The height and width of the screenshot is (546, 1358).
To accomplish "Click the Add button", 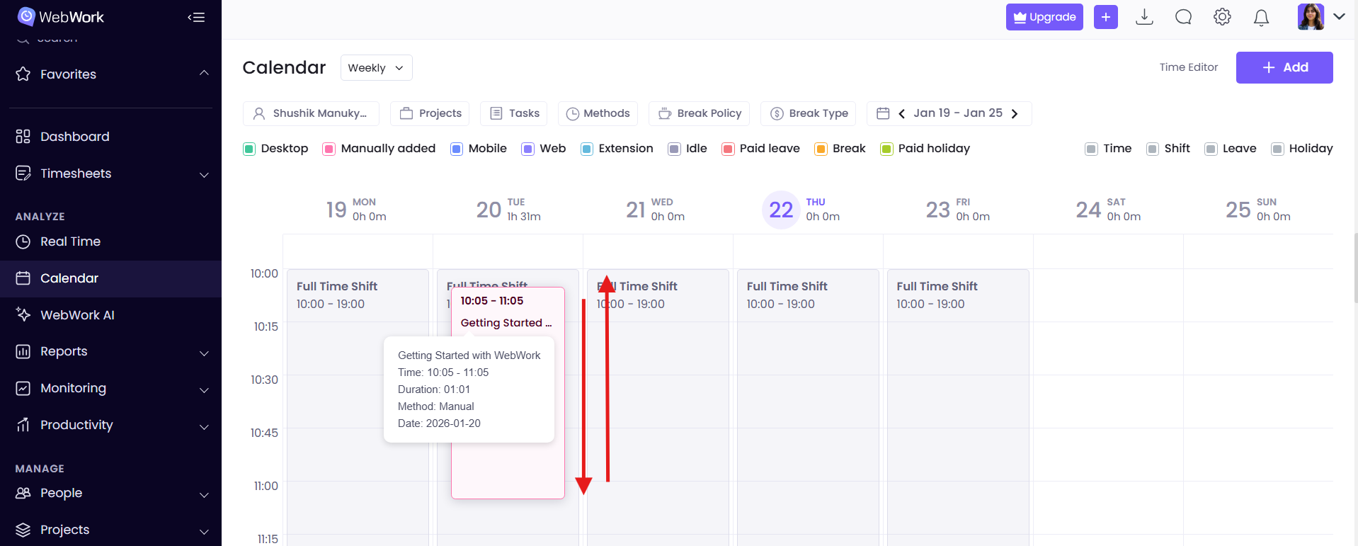I will [x=1284, y=67].
